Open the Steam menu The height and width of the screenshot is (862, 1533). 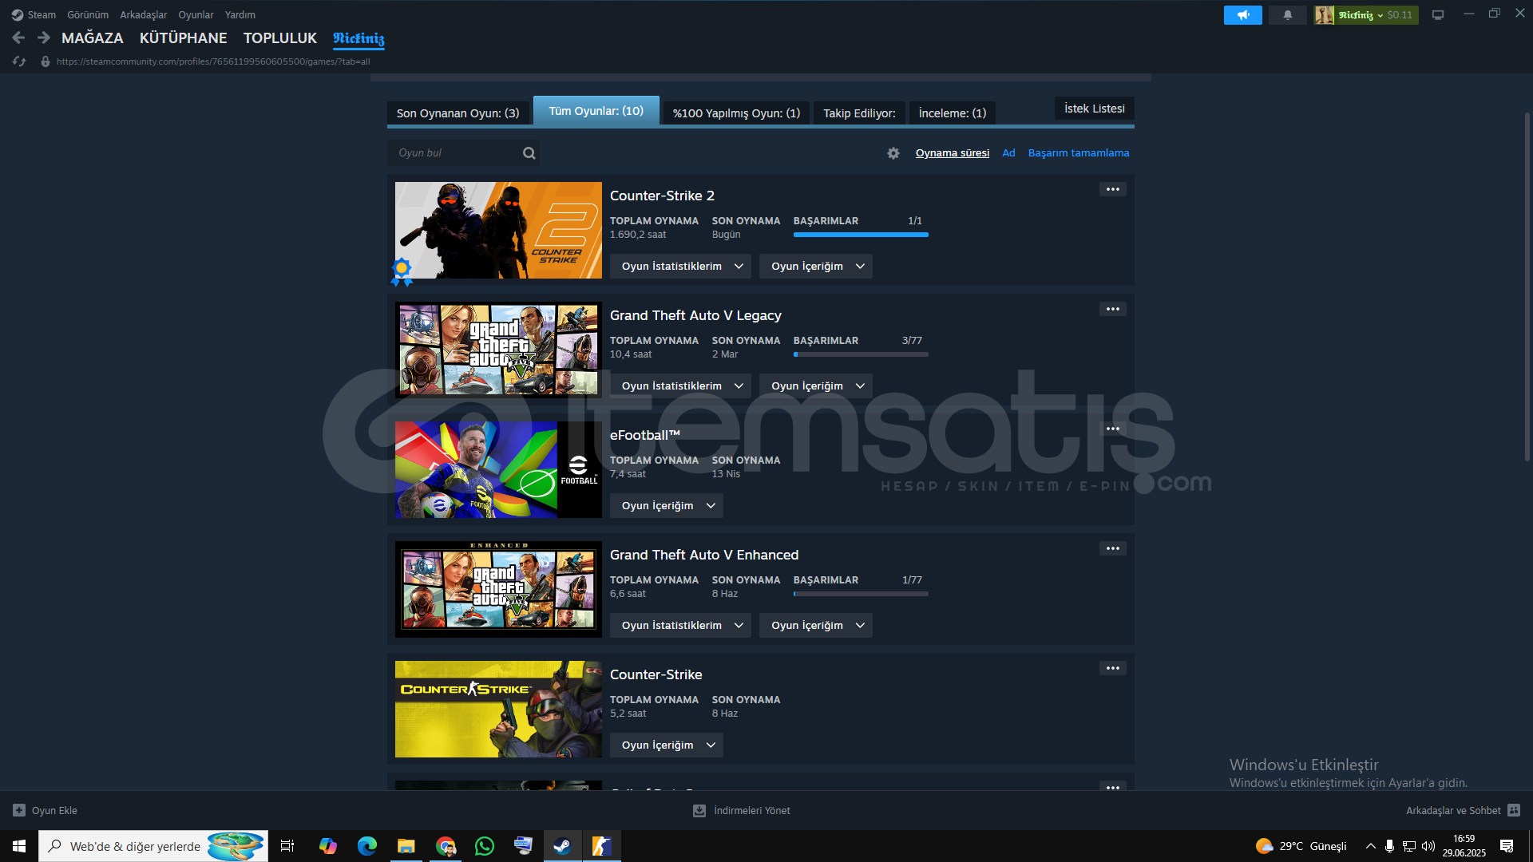coord(42,15)
